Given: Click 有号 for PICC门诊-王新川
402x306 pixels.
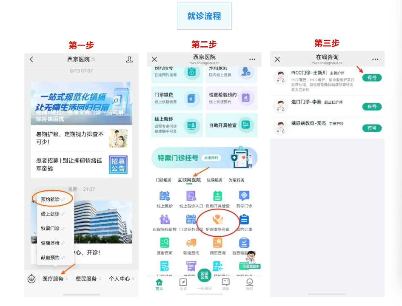Looking at the screenshot, I should pos(372,78).
